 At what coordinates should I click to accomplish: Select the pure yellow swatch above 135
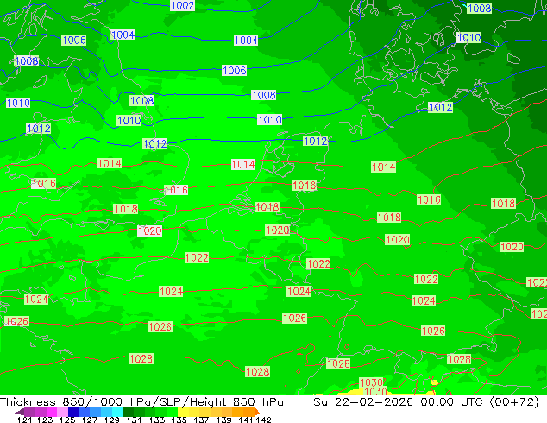click(x=183, y=412)
